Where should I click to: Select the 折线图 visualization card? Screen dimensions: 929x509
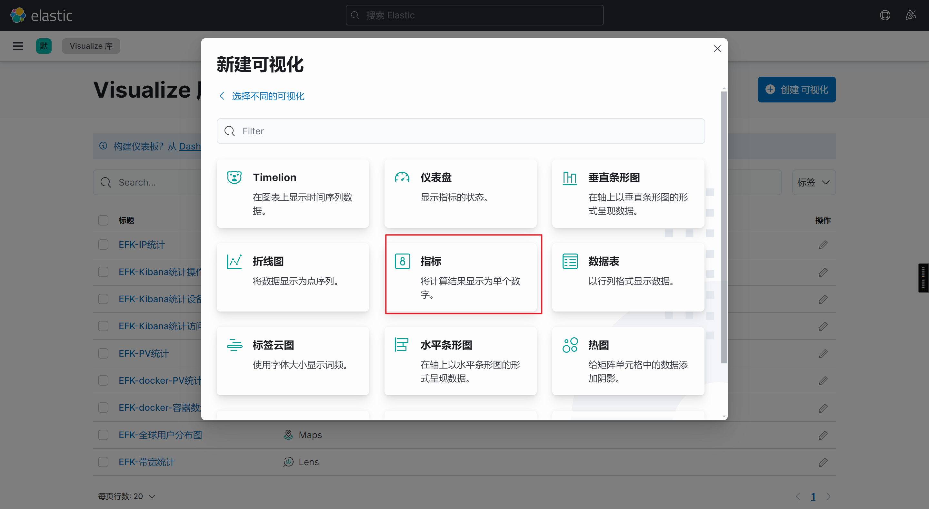pyautogui.click(x=293, y=277)
